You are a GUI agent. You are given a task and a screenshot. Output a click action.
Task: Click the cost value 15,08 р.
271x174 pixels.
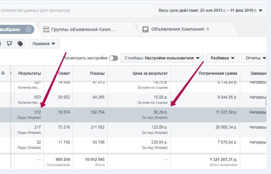pos(160,97)
